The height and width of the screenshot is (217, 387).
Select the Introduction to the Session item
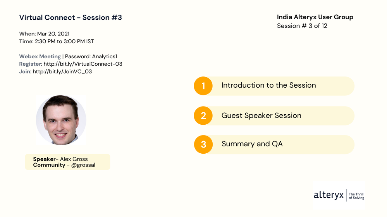point(268,85)
